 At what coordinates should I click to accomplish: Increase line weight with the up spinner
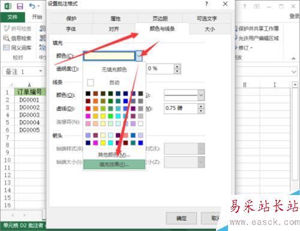[201, 106]
